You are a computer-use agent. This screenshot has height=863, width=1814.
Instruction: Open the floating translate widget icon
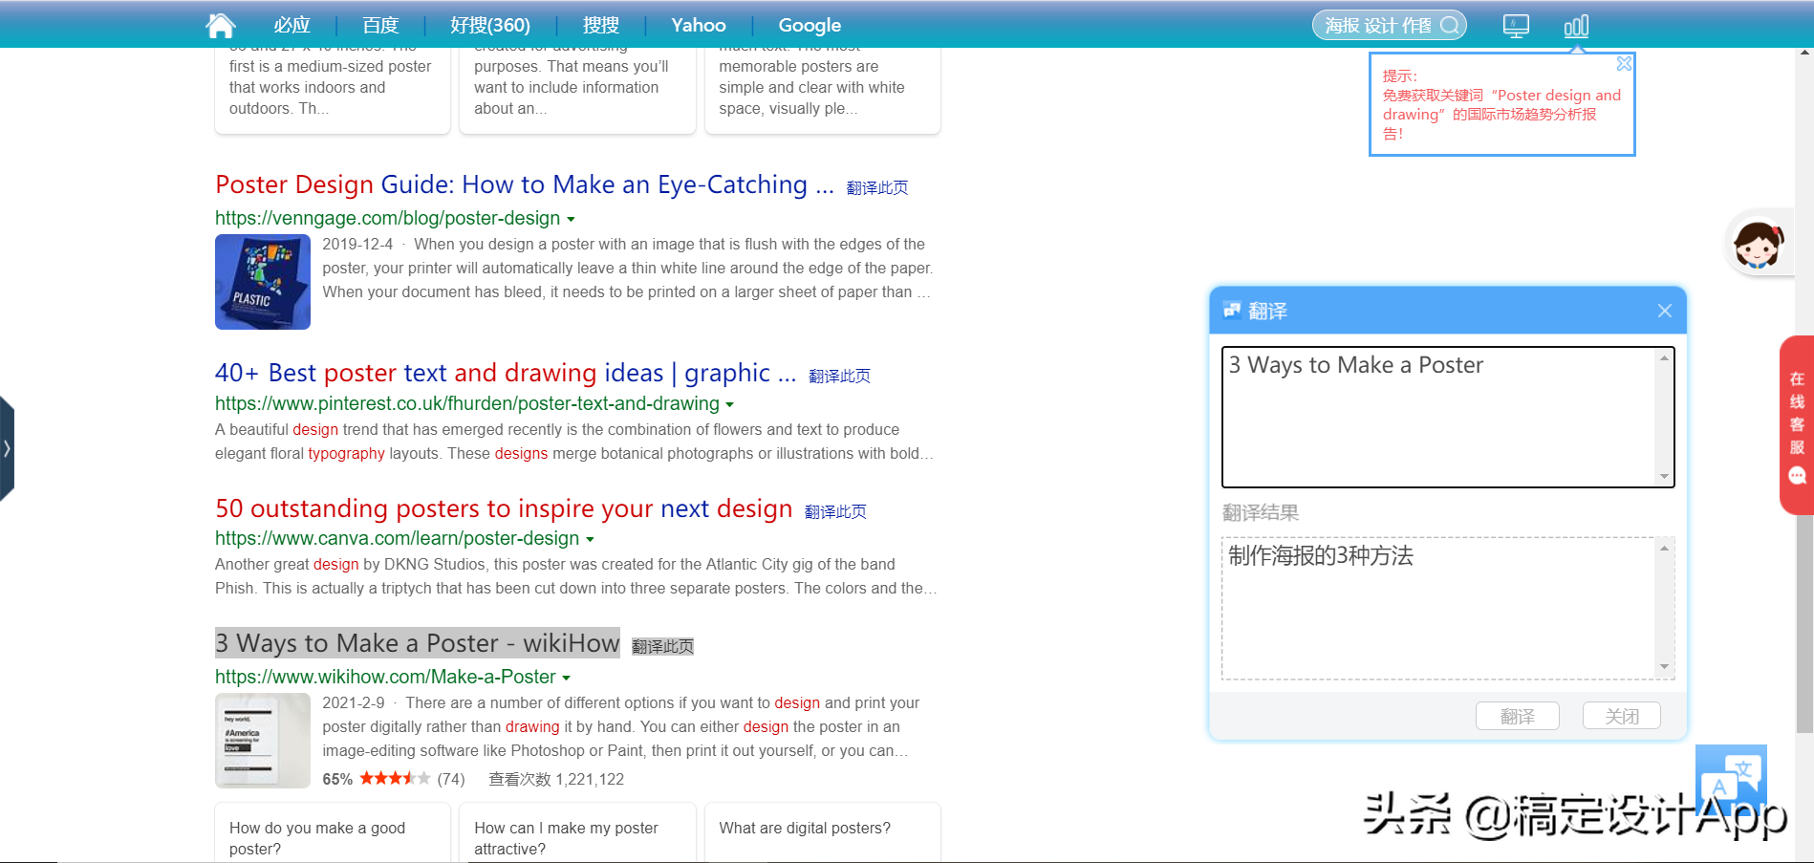[1731, 779]
